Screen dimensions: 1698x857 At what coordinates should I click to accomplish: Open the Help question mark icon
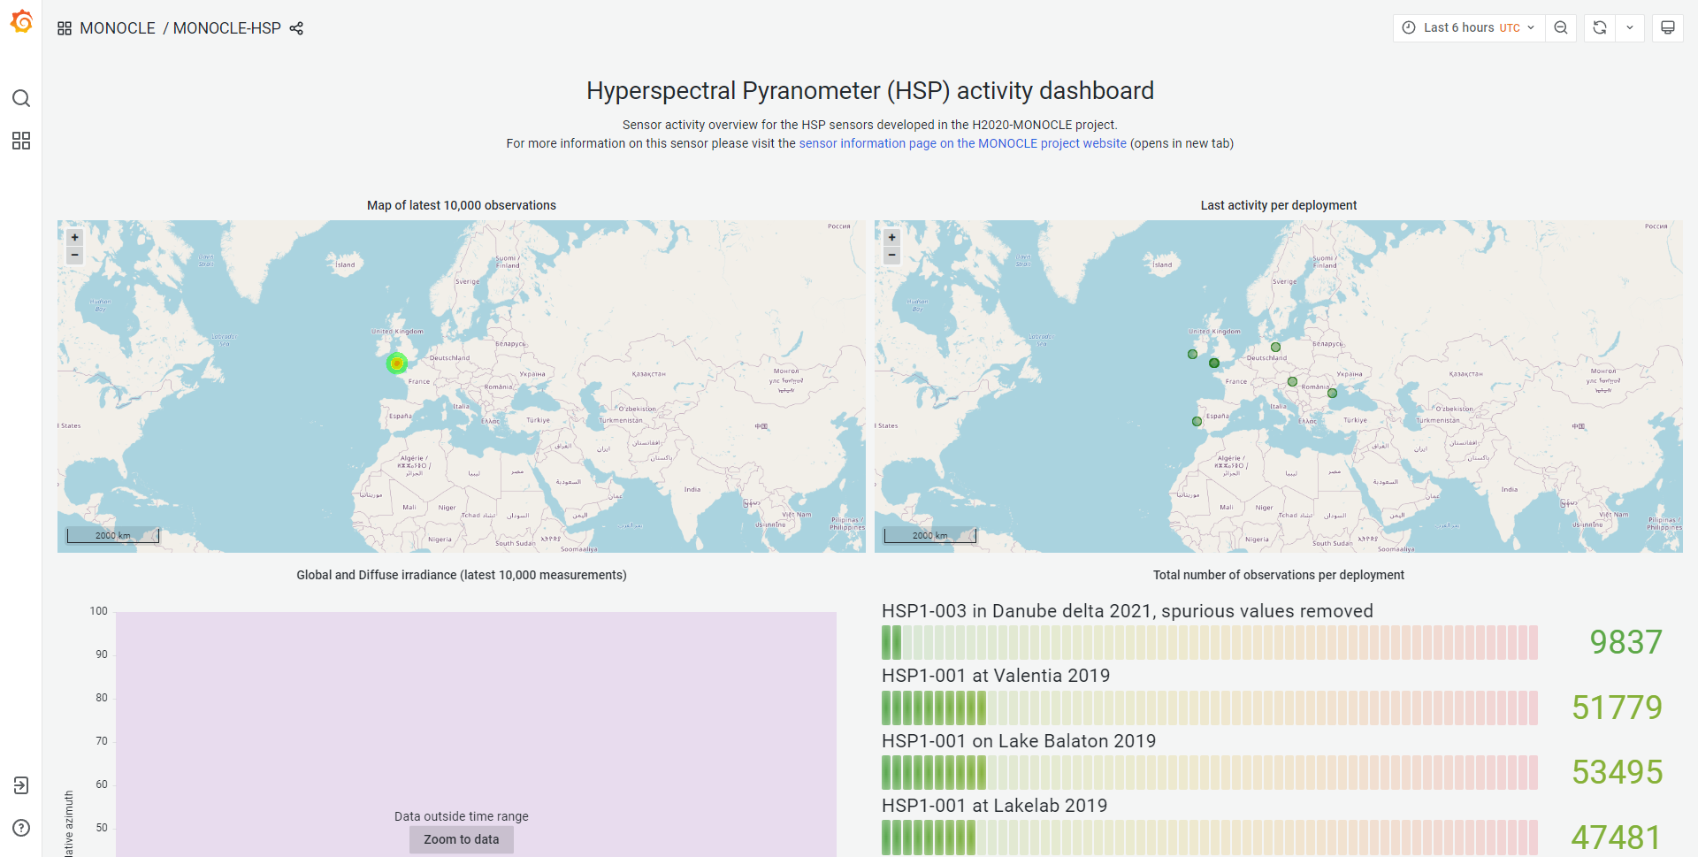coord(21,828)
